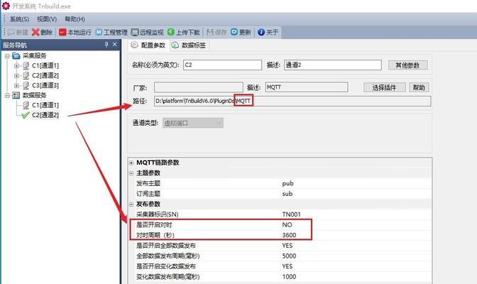The width and height of the screenshot is (477, 284).
Task: Click the 描述 field containing 通道2
Action: [333, 65]
